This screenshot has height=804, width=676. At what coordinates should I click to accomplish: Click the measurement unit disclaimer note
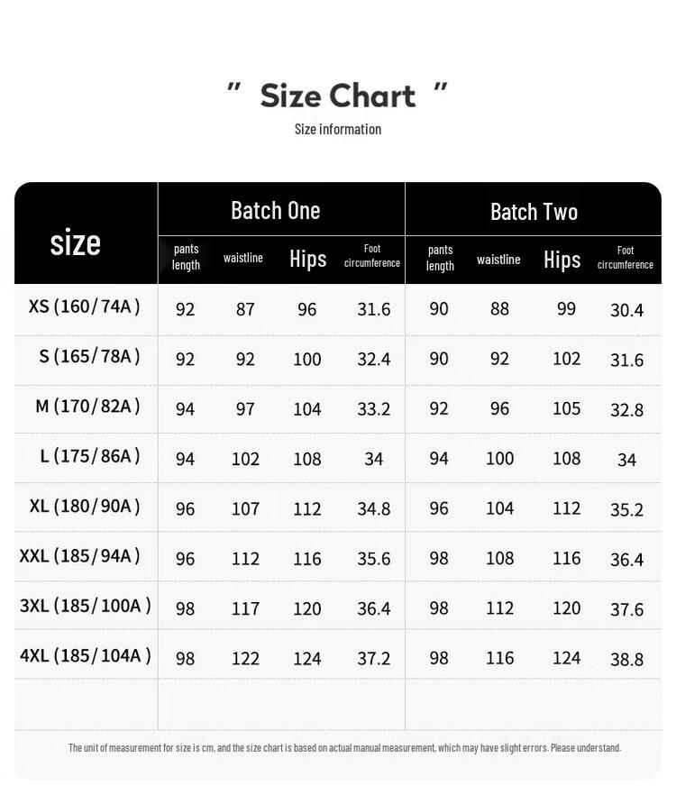click(x=344, y=747)
